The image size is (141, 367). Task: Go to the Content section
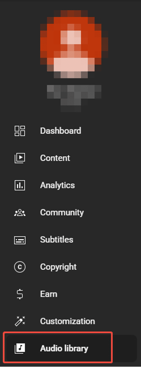coord(55,158)
